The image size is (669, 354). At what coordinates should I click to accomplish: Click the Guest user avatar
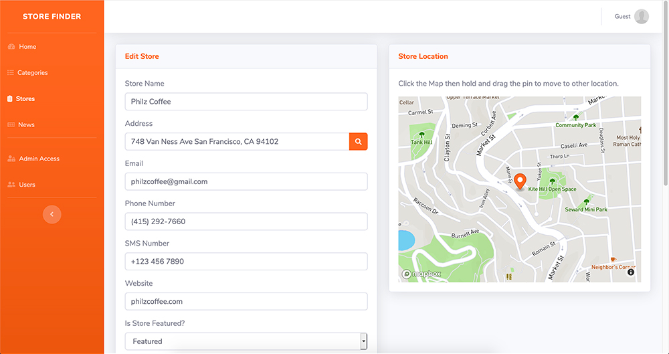(642, 17)
